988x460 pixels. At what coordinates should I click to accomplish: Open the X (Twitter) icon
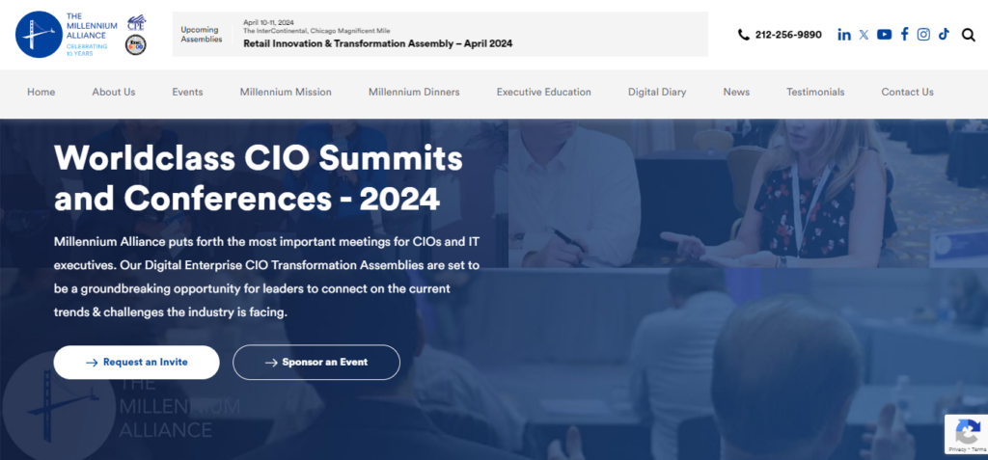tap(864, 35)
